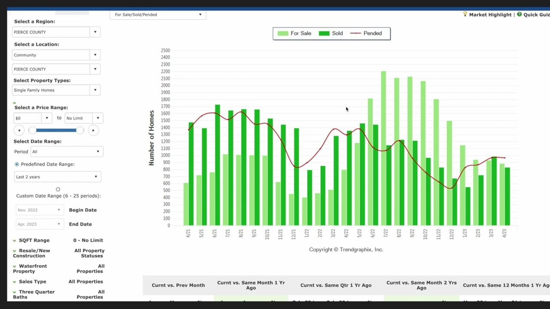This screenshot has width=550, height=309.
Task: Collapse the price range section green caret
Action: [x=14, y=103]
